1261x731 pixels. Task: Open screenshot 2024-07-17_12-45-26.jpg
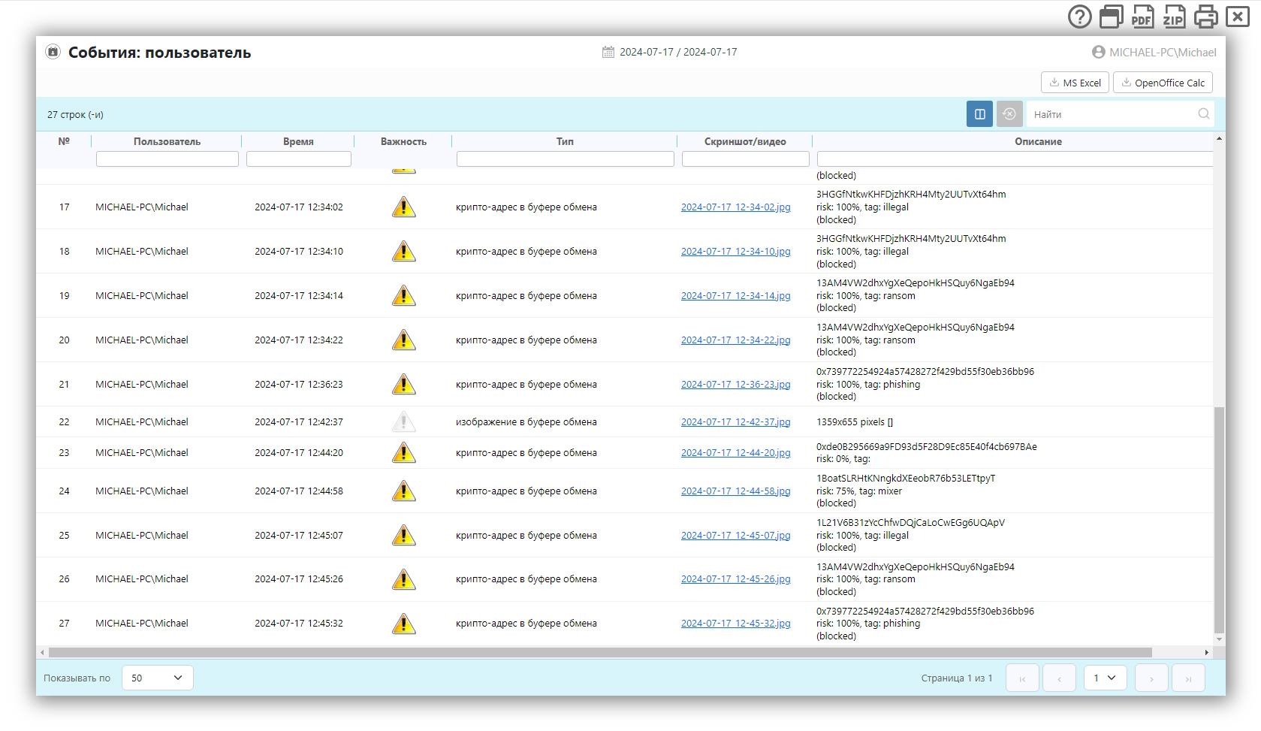[x=736, y=579]
